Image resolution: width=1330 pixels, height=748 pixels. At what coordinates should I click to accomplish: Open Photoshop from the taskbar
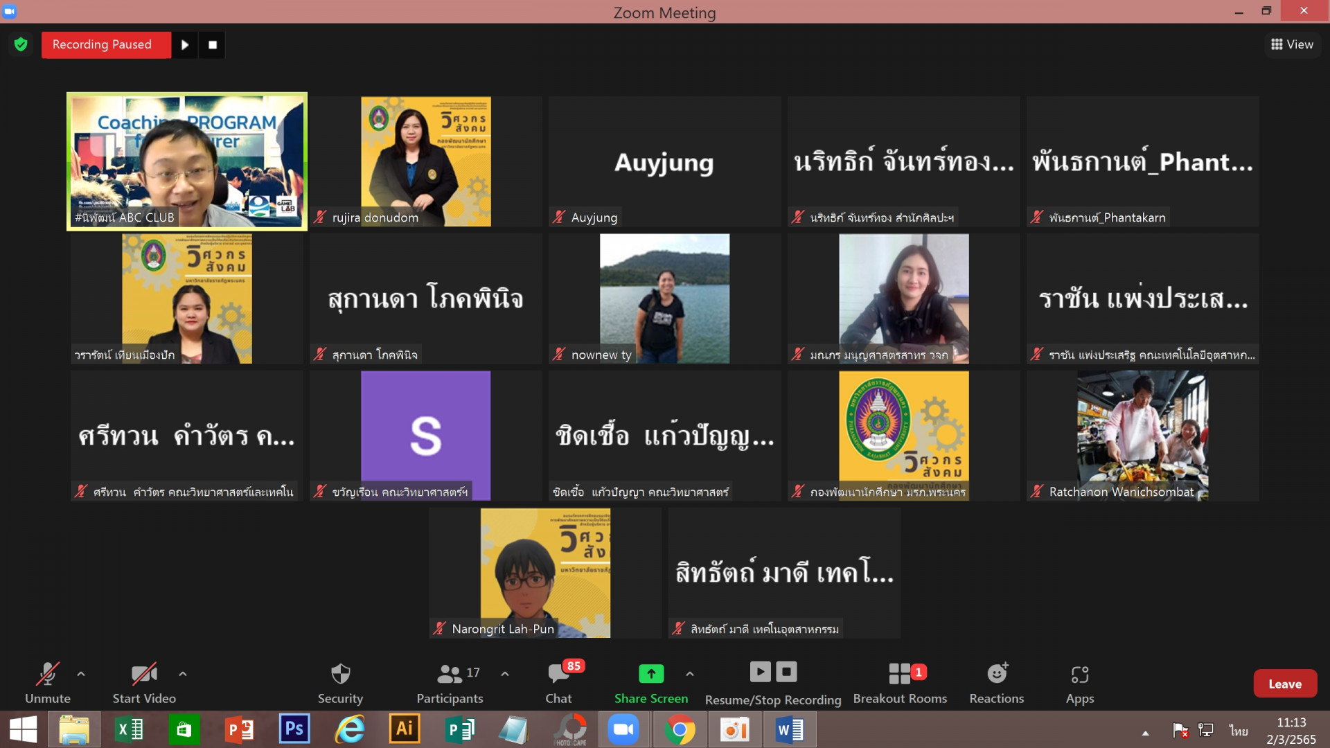click(x=294, y=729)
